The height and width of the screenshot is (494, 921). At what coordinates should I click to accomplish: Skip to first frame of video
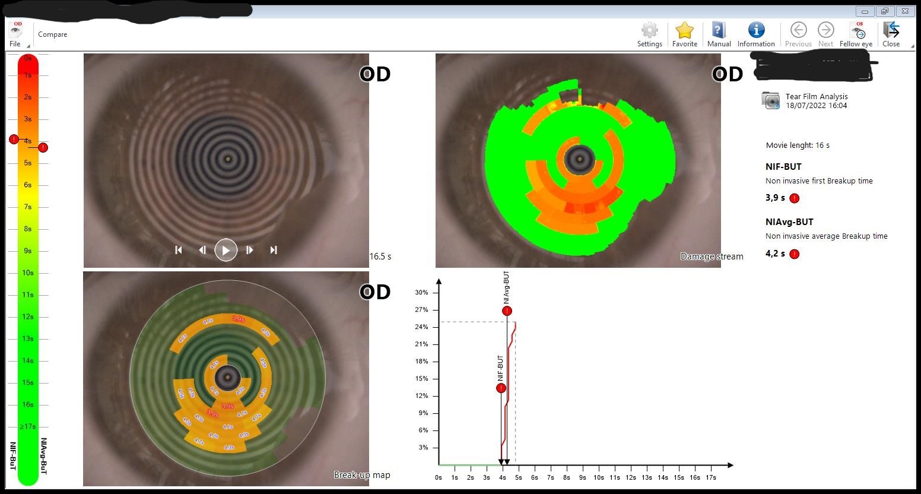click(179, 250)
